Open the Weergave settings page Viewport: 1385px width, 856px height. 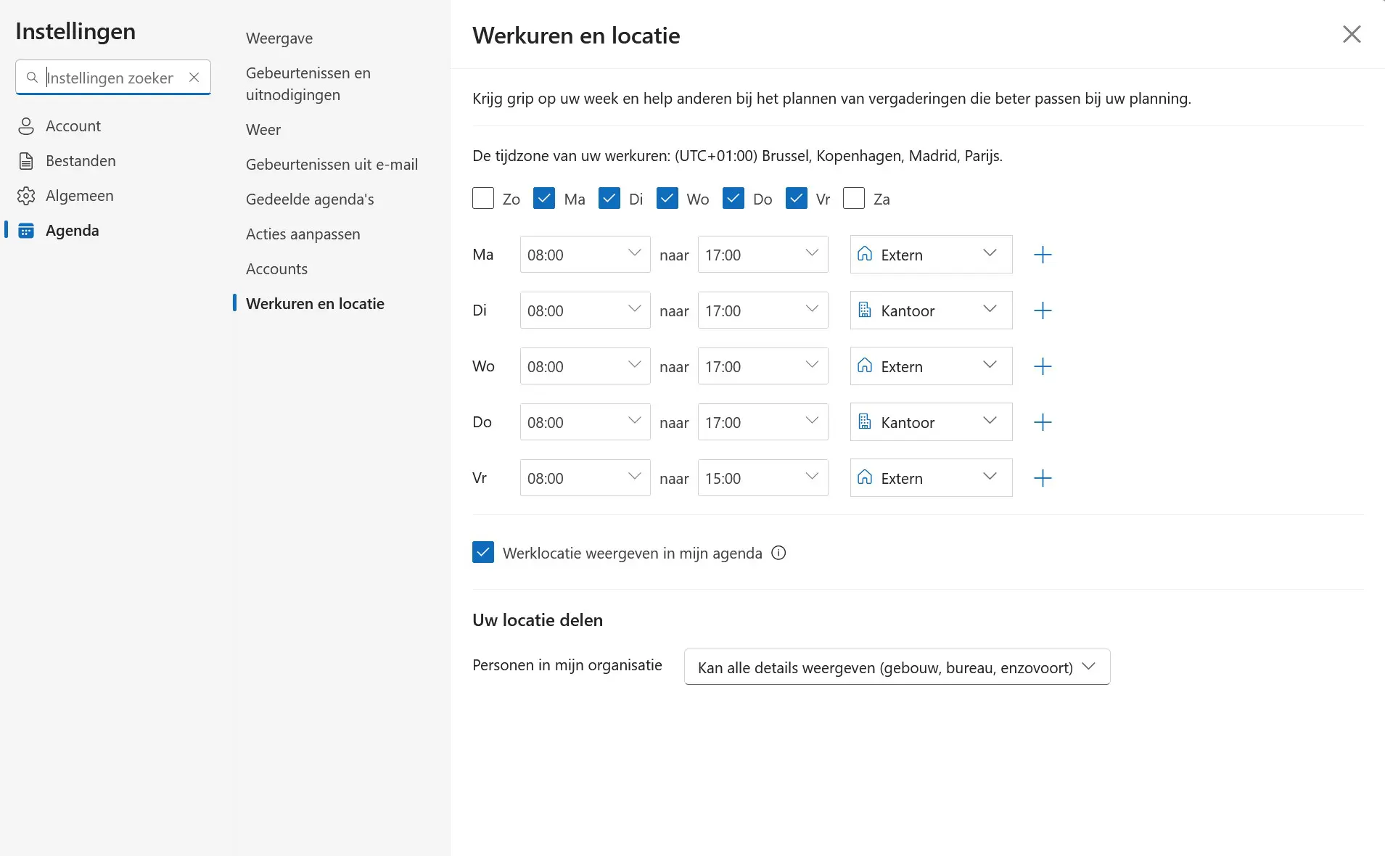coord(279,38)
